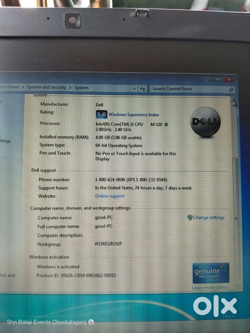
Task: Click the search magnifier icon
Action: tap(231, 90)
